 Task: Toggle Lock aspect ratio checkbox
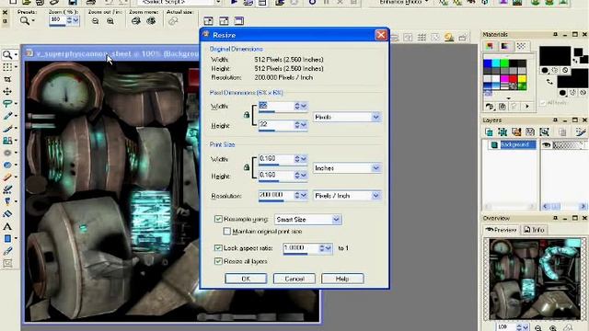(218, 247)
